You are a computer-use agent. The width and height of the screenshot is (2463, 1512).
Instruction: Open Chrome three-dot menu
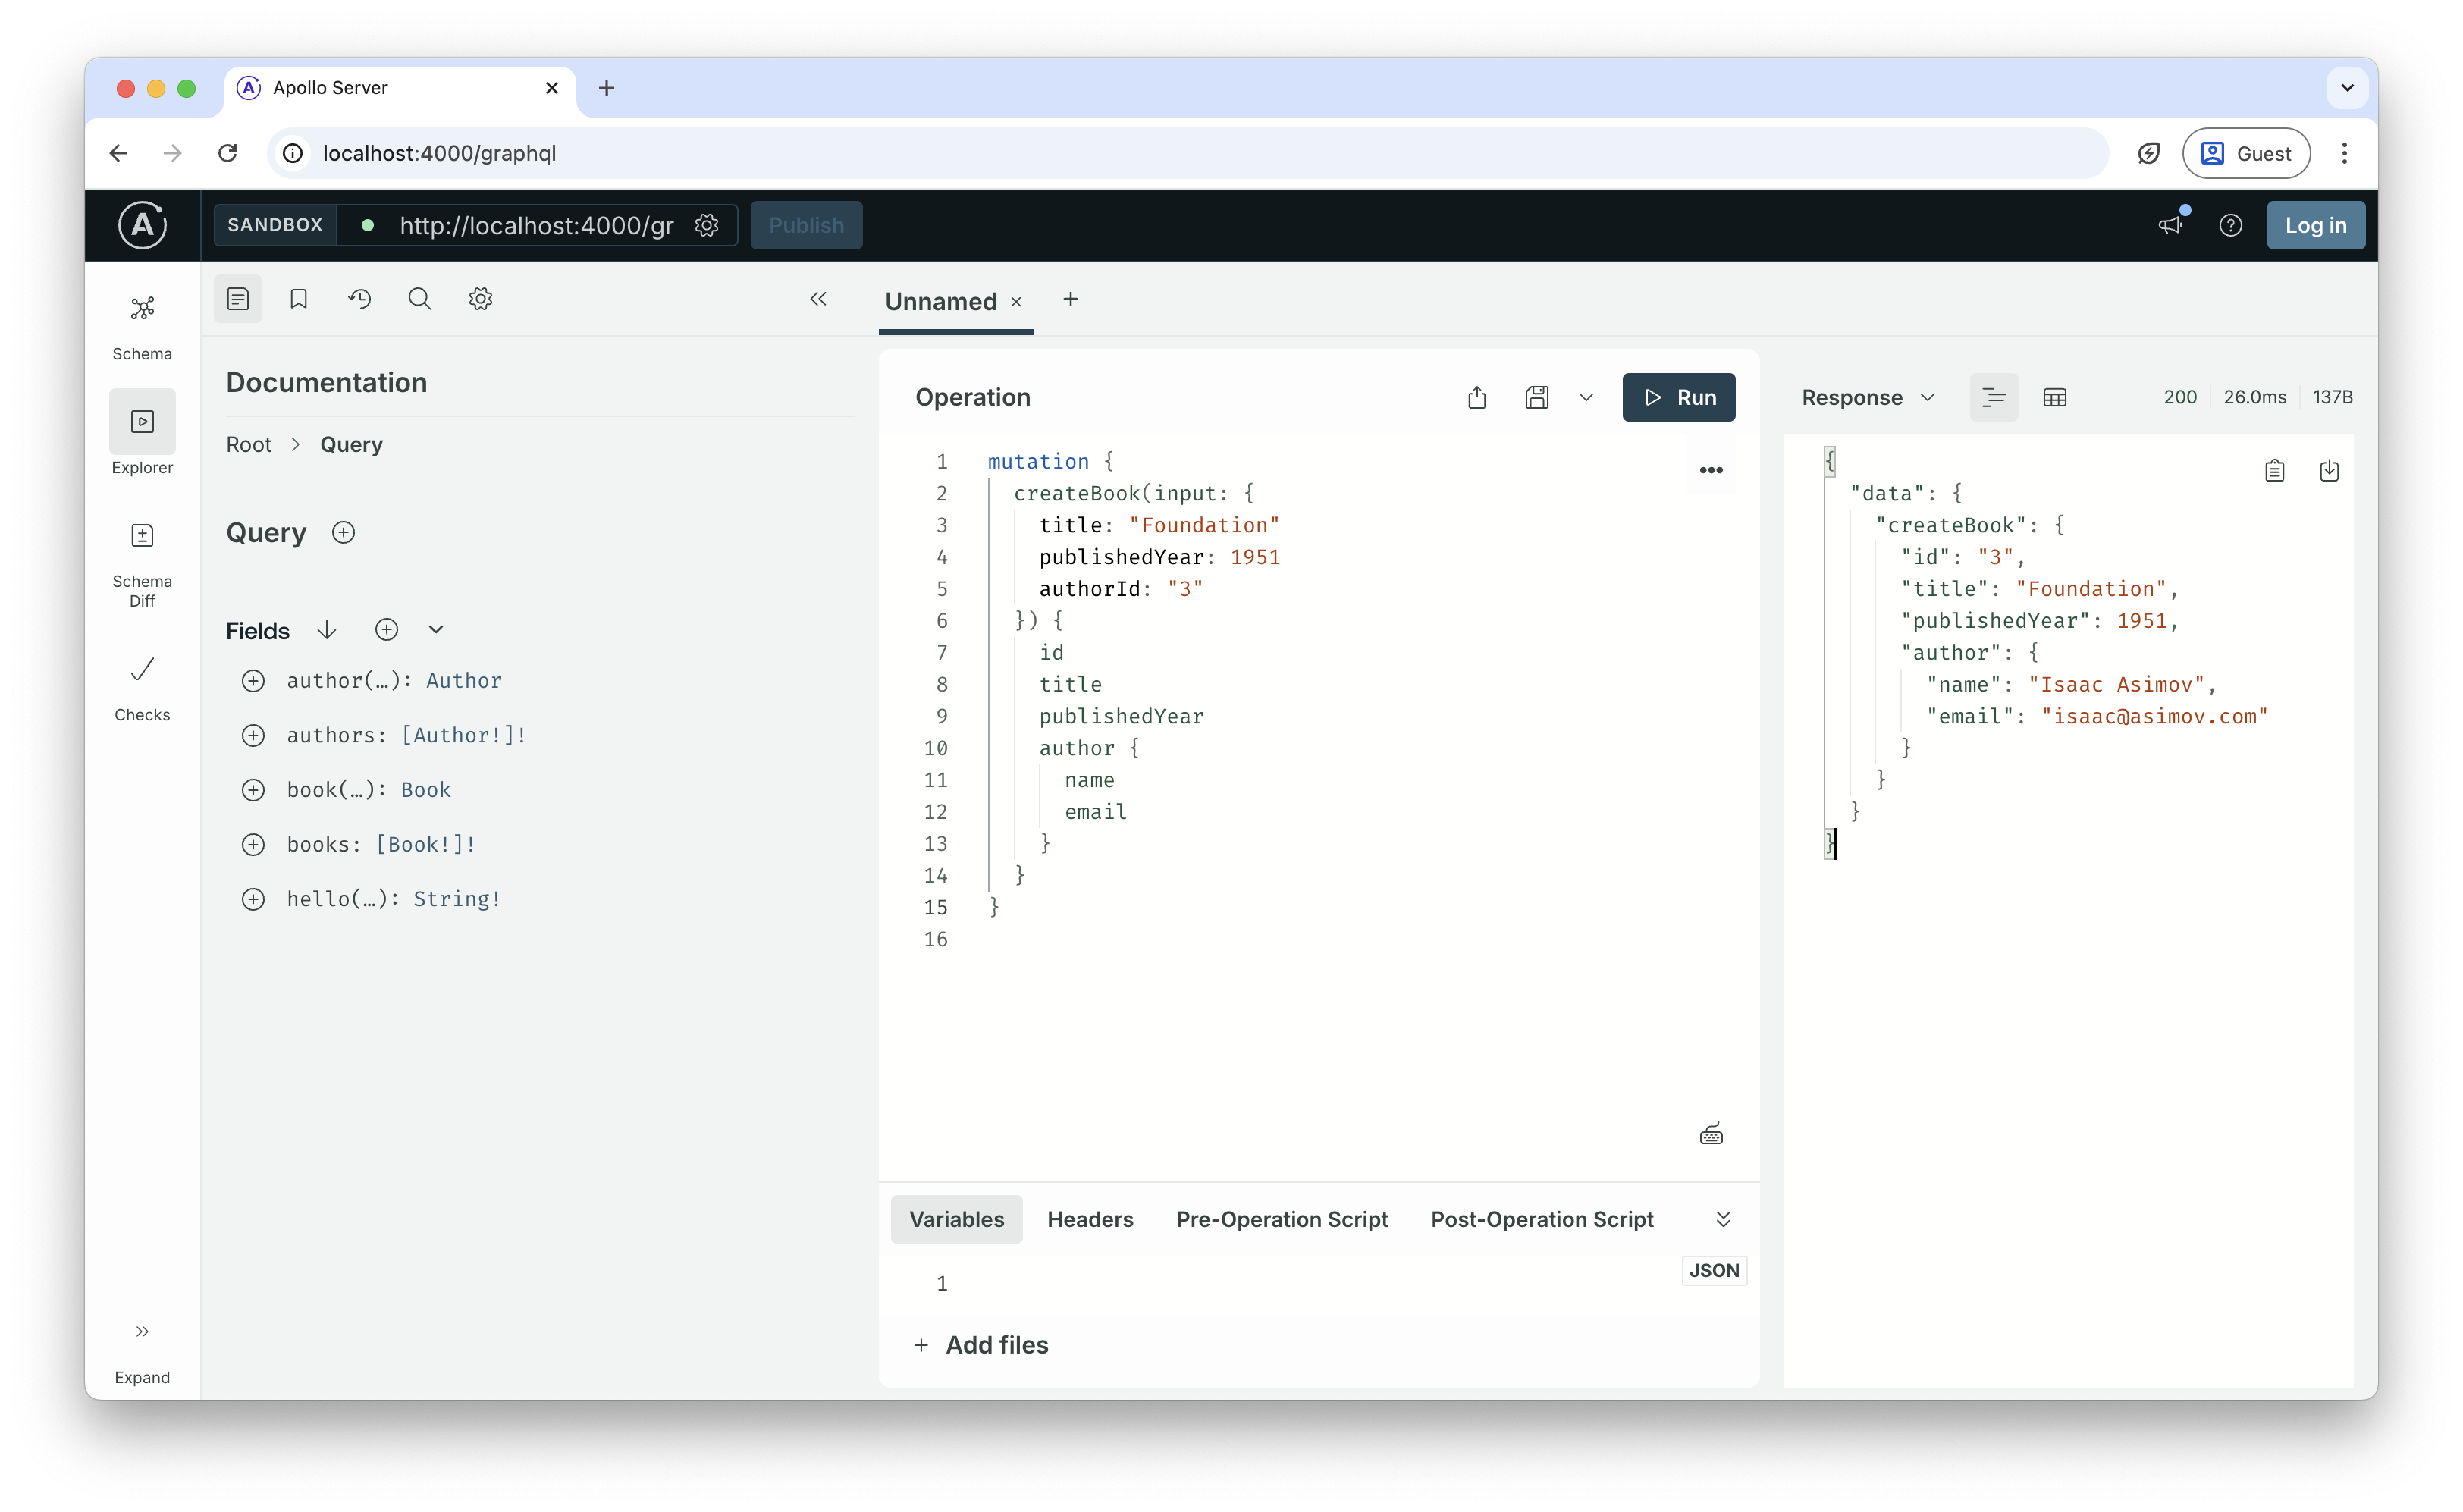point(2344,153)
